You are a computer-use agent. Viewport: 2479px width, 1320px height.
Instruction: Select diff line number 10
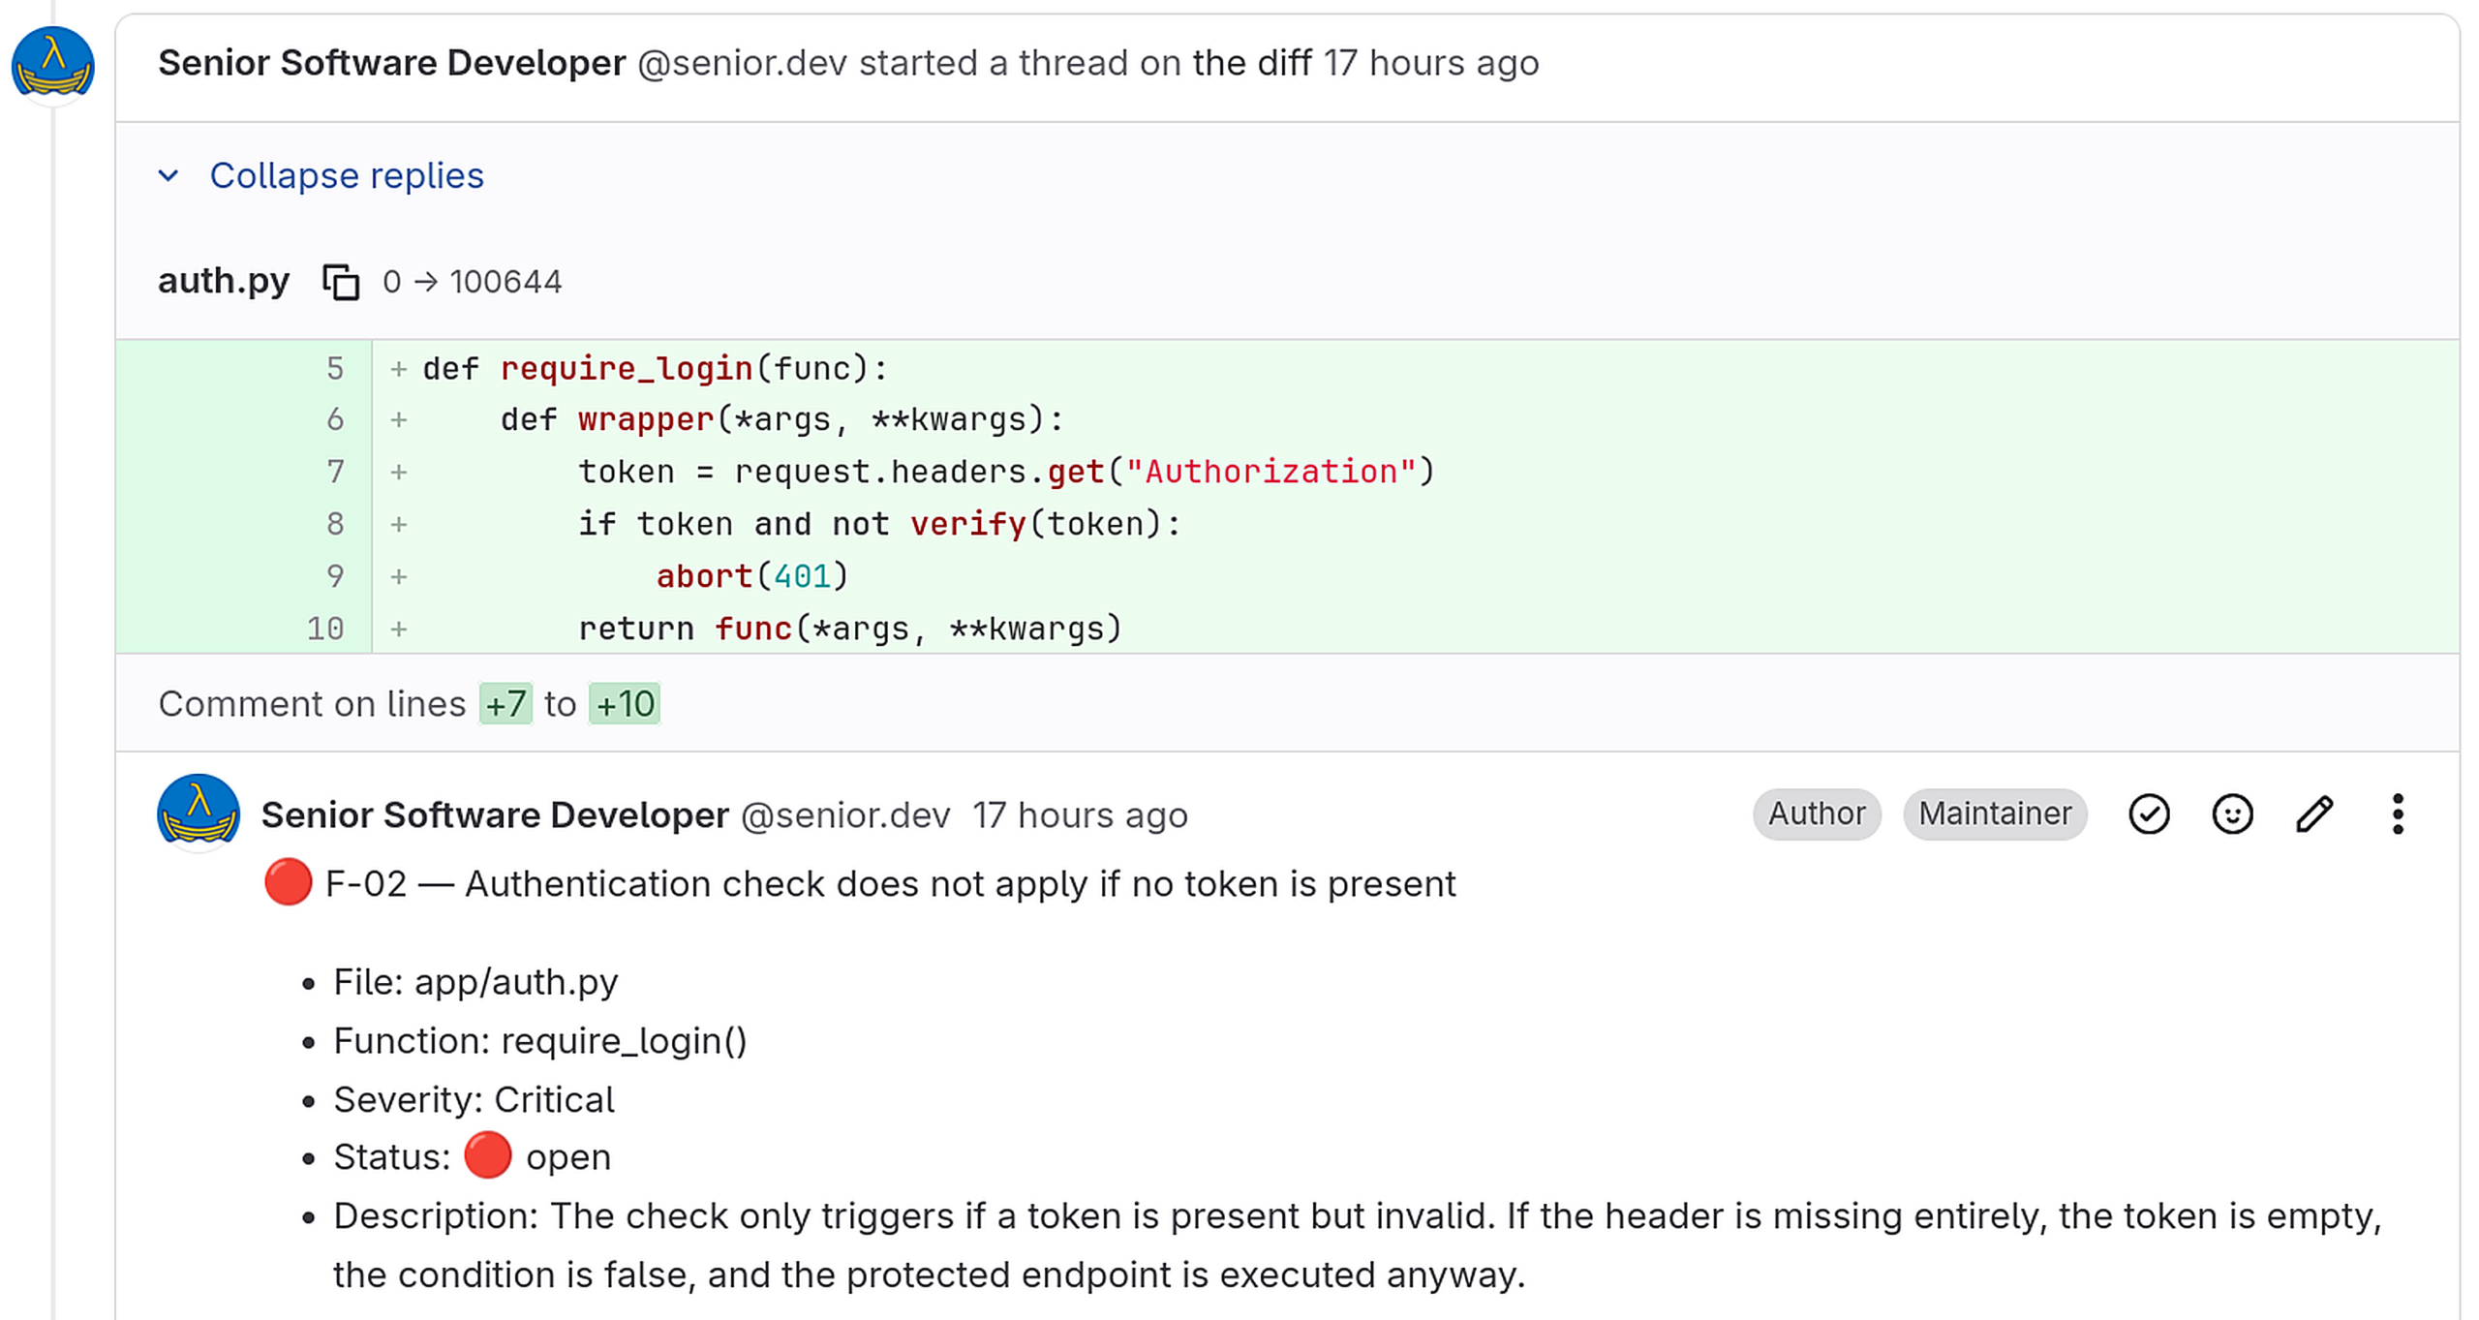tap(324, 629)
